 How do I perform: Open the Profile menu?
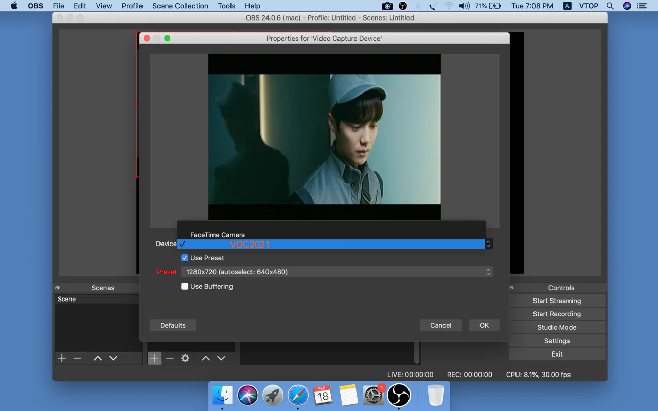coord(132,6)
